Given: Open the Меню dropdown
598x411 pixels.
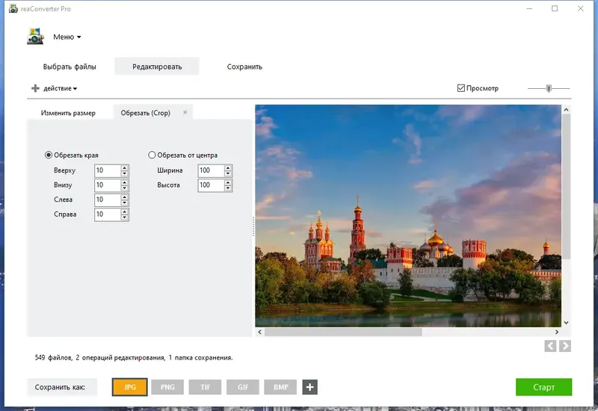Looking at the screenshot, I should (x=67, y=37).
